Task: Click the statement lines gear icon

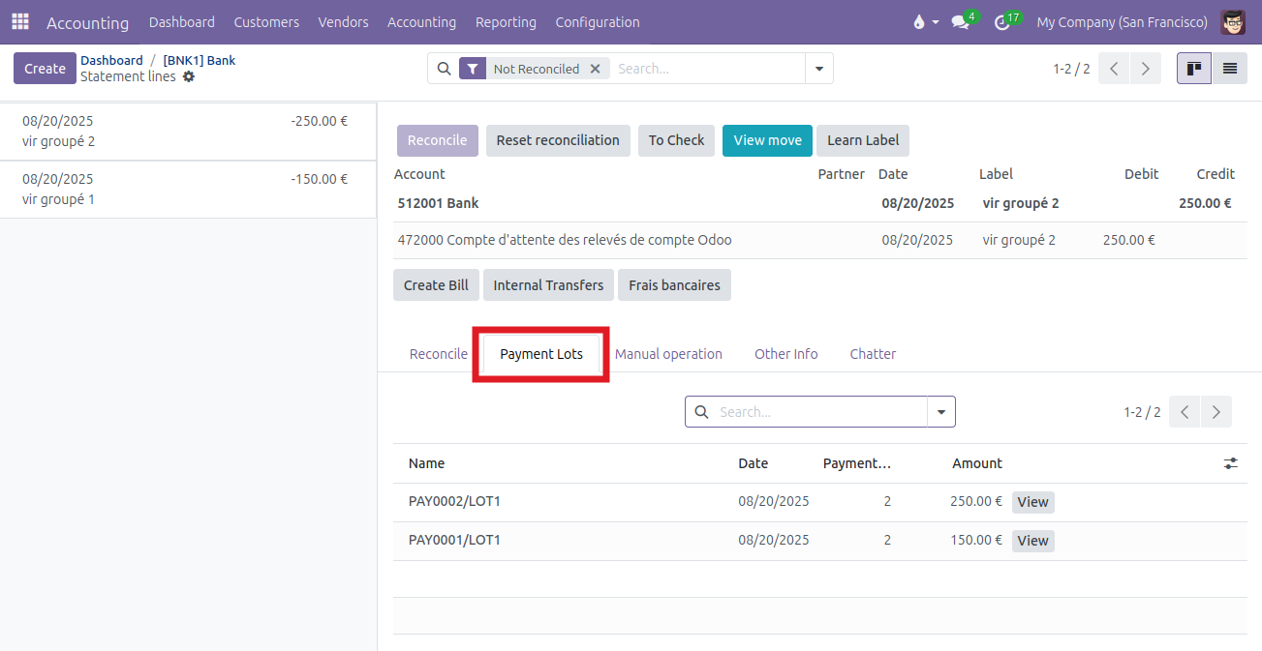Action: (189, 76)
